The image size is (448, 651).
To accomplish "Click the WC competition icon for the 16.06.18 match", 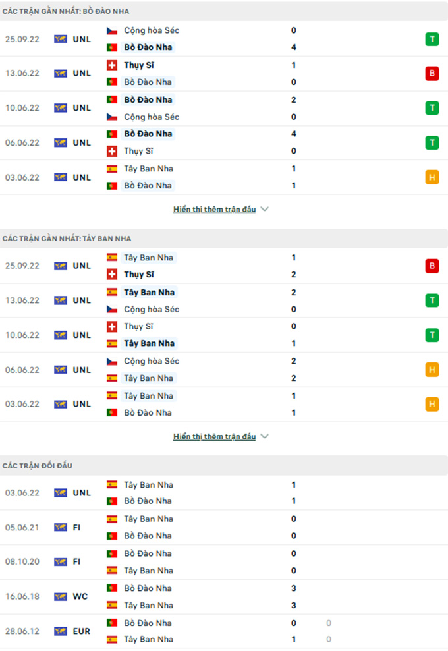I will pos(61,596).
